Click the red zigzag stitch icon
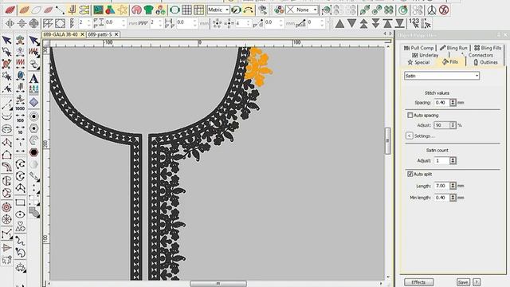The height and width of the screenshot is (287, 510). (20, 62)
